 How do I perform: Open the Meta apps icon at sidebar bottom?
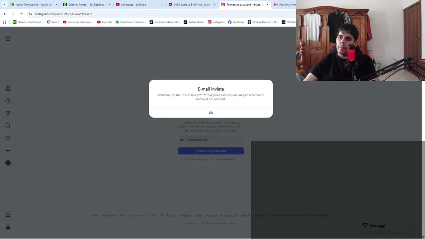[x=8, y=227]
